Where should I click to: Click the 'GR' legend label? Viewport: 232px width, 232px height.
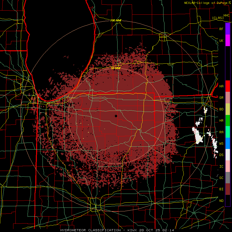tap(221, 98)
